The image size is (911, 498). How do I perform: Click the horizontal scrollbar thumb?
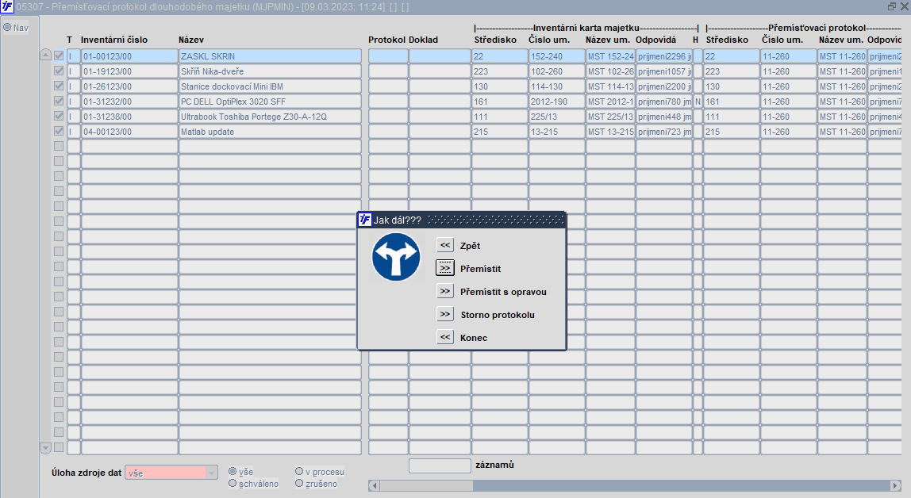pyautogui.click(x=426, y=485)
